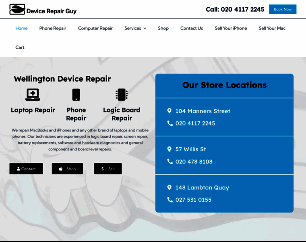Image resolution: width=306 pixels, height=242 pixels.
Task: Open Sell Your Mac menu item
Action: tap(272, 28)
